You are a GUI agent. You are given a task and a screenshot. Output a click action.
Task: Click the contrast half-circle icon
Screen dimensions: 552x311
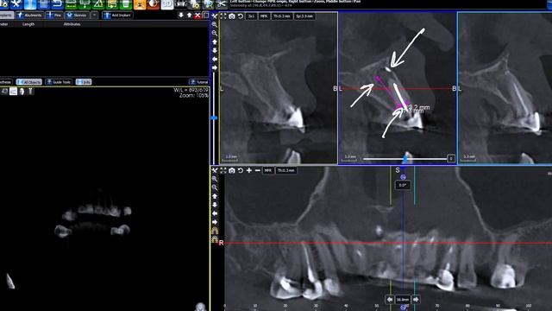pyautogui.click(x=154, y=4)
